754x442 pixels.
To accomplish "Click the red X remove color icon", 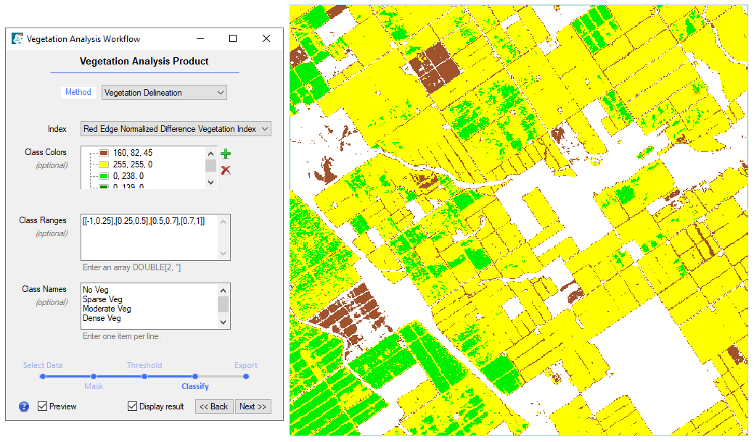I will (226, 170).
